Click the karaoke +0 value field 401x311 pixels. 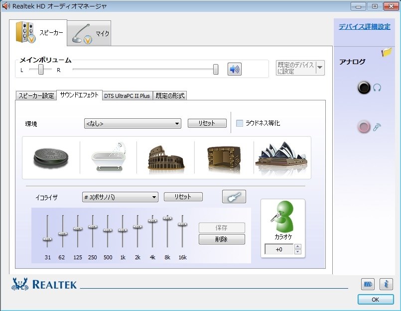pos(279,249)
